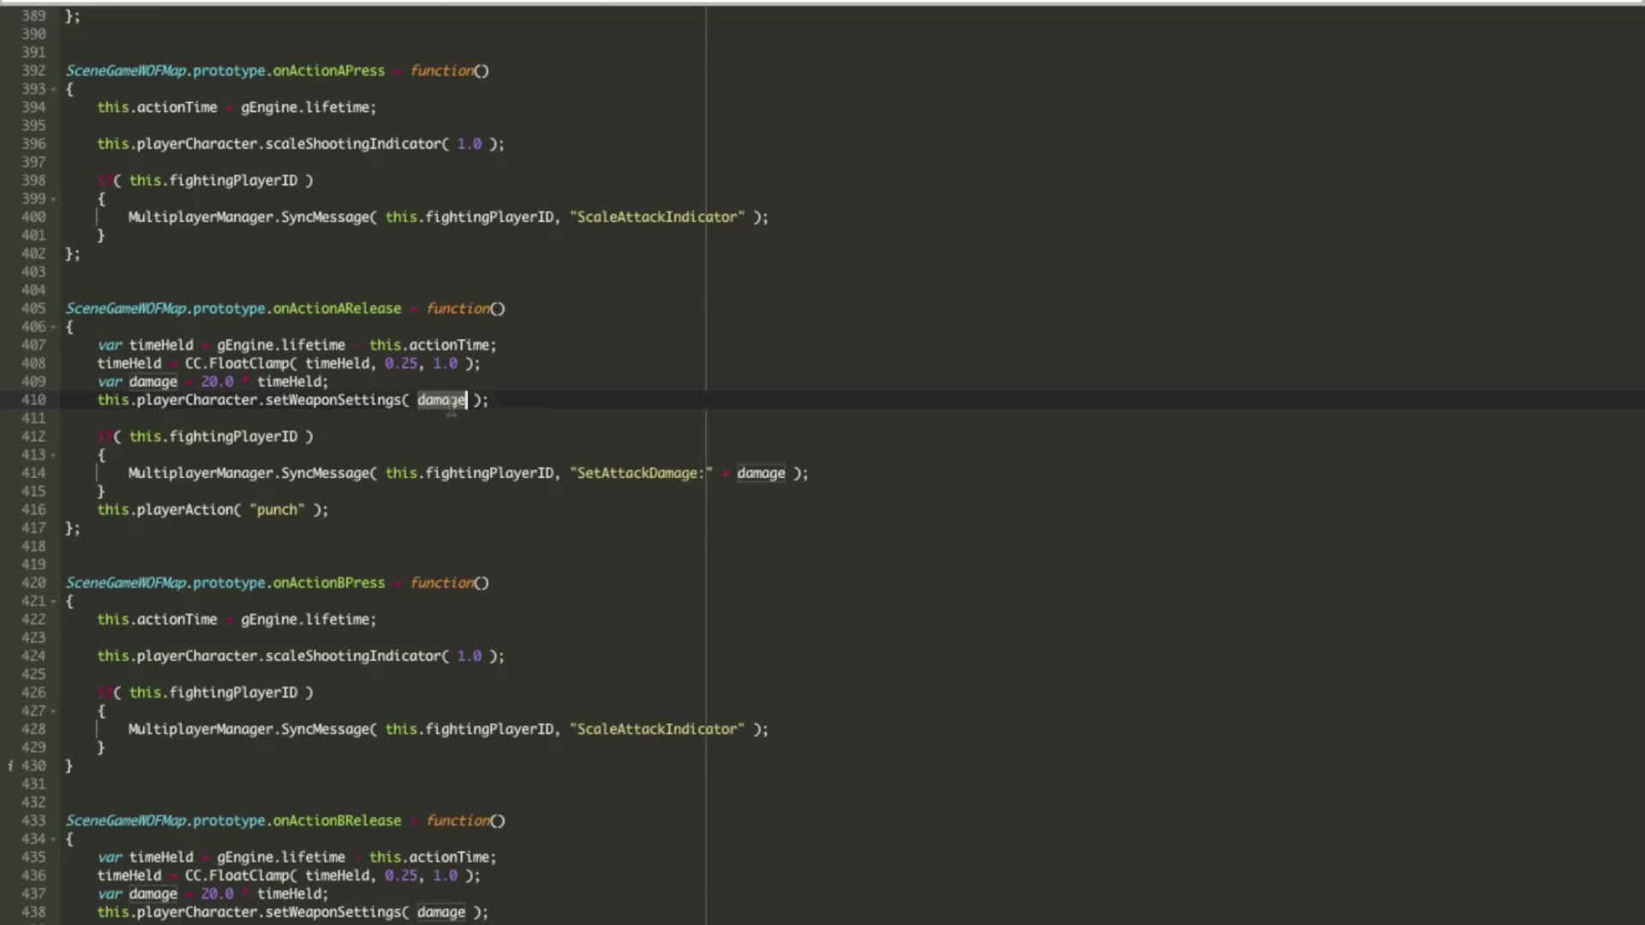Click "ScaleAttackIndicator" string on line 400
Image resolution: width=1645 pixels, height=925 pixels.
pos(656,218)
